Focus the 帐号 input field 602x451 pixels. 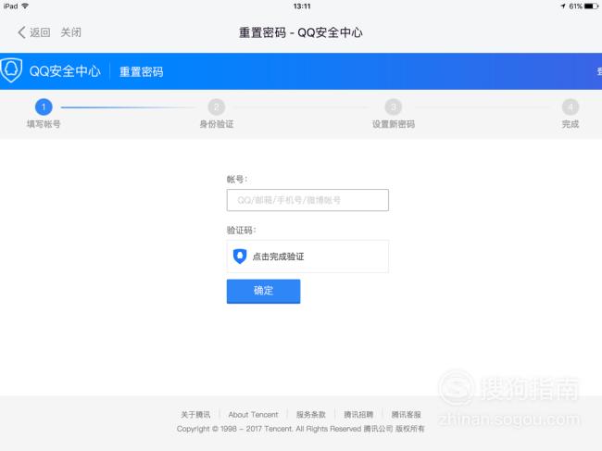click(307, 200)
